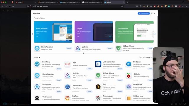The height and width of the screenshot is (106, 189).
Task: Install Unifi-controller via its Install button
Action: (120, 69)
